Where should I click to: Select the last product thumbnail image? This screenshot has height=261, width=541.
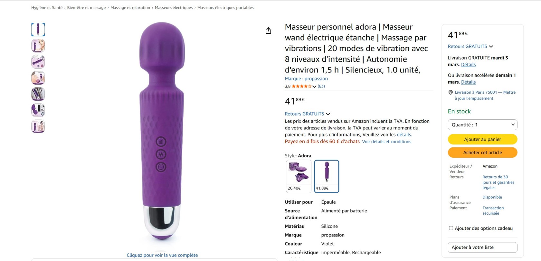pyautogui.click(x=38, y=126)
